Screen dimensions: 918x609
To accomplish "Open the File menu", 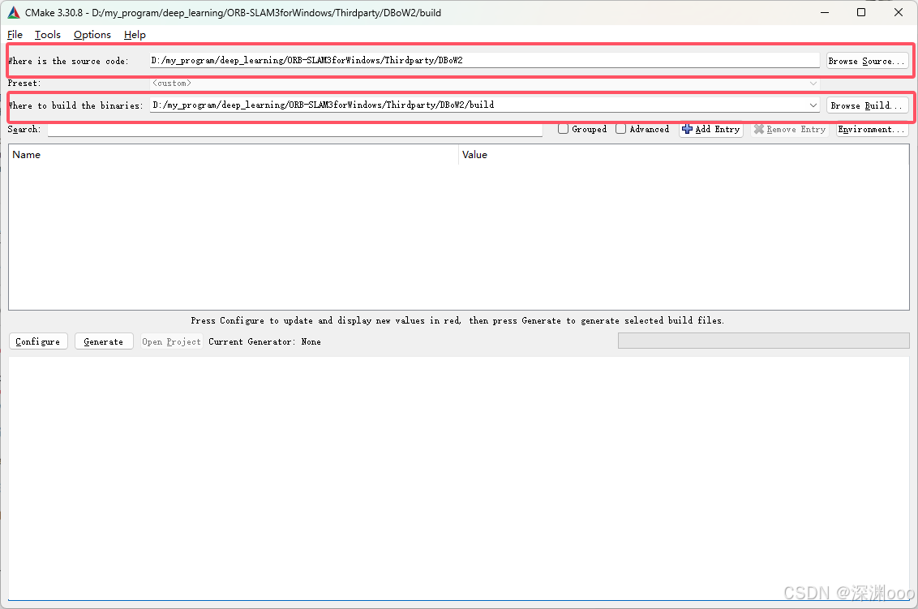I will [15, 35].
